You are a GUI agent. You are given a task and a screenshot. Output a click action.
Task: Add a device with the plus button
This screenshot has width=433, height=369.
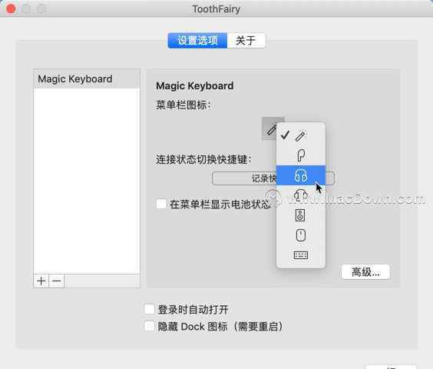tap(41, 281)
